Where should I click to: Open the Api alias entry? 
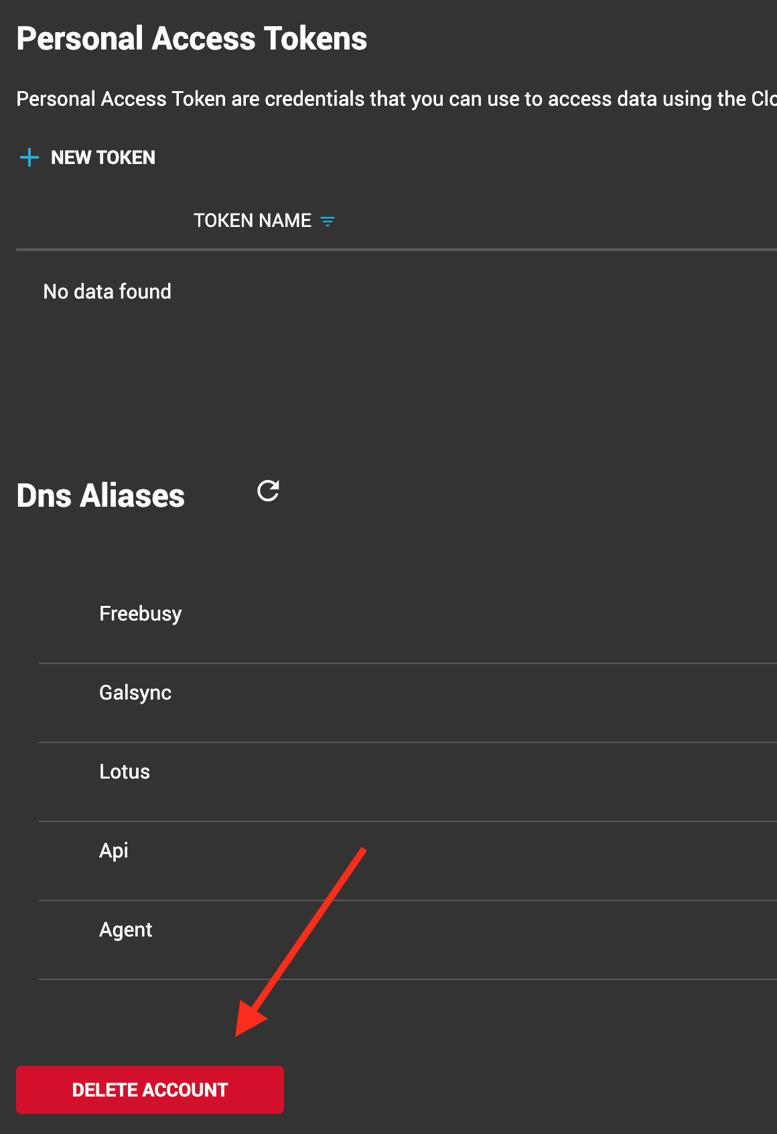[x=114, y=851]
